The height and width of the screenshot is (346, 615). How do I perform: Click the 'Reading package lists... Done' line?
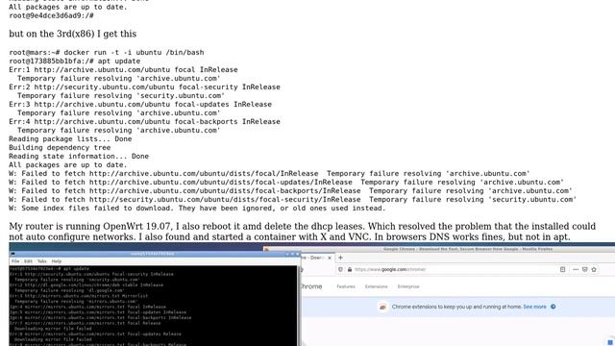[x=70, y=138]
